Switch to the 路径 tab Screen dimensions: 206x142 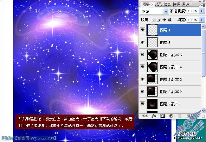point(177,4)
